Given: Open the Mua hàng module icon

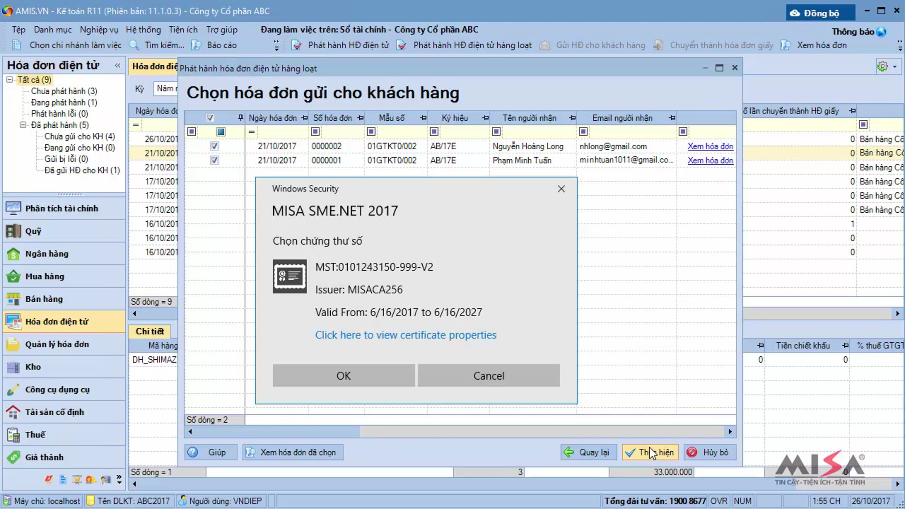Looking at the screenshot, I should click(13, 276).
